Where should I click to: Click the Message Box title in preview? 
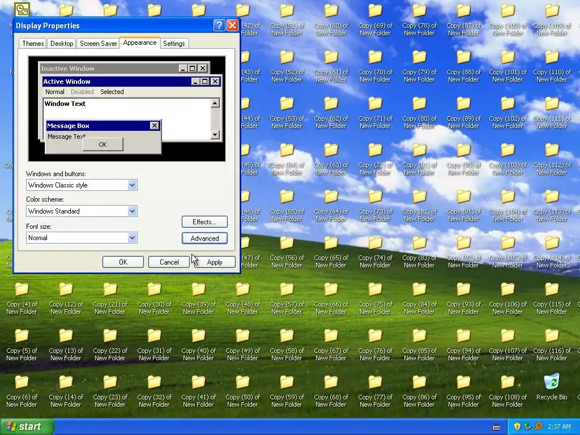tap(68, 126)
